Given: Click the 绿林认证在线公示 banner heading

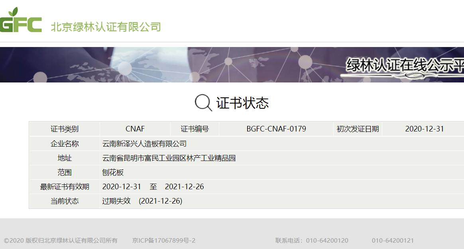Looking at the screenshot, I should tap(405, 65).
